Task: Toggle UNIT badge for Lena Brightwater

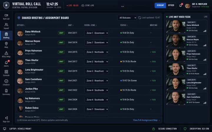Action: (61, 71)
